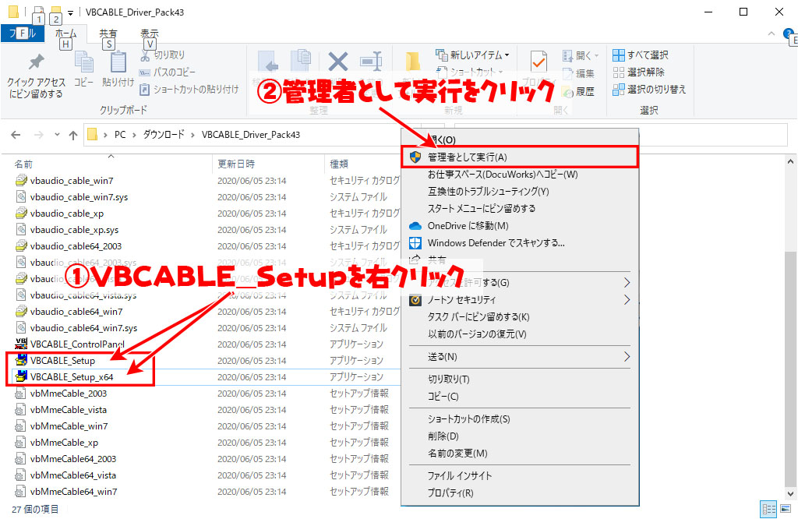The image size is (798, 519).
Task: Select タスクバーにピン留めする(K)
Action: 520,317
